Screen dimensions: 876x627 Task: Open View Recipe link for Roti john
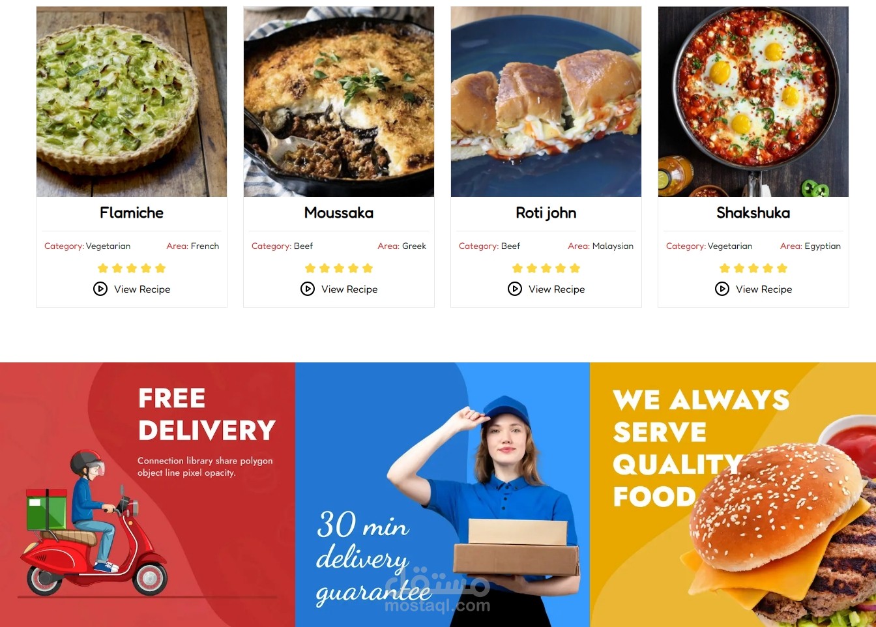click(x=557, y=289)
